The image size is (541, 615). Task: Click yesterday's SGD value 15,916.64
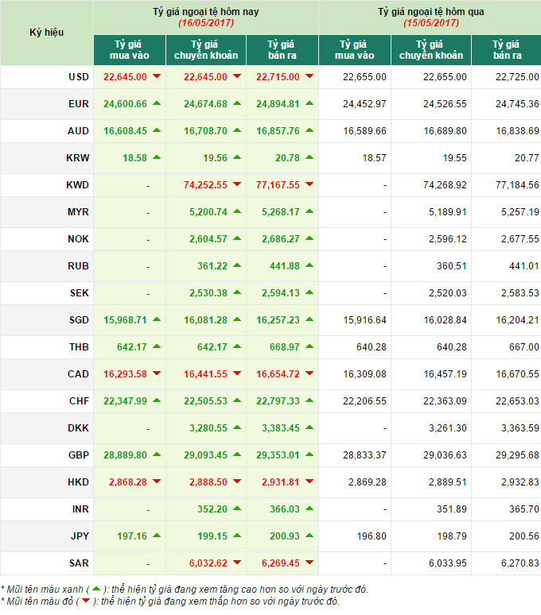point(364,320)
